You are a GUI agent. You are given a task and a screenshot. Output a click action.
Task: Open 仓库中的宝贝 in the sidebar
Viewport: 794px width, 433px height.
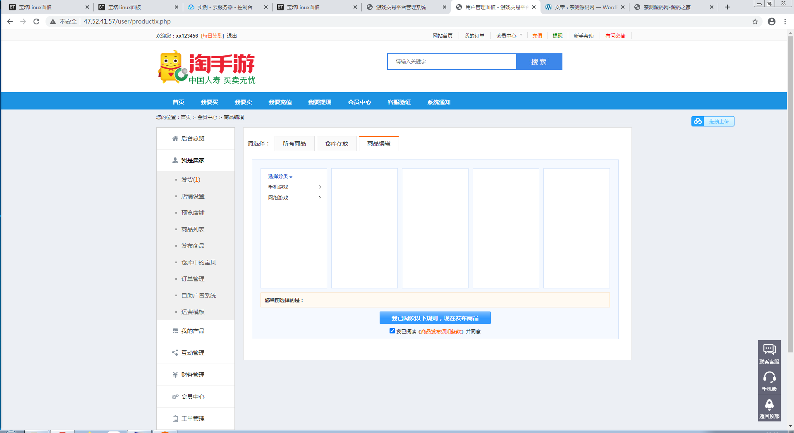pyautogui.click(x=198, y=262)
